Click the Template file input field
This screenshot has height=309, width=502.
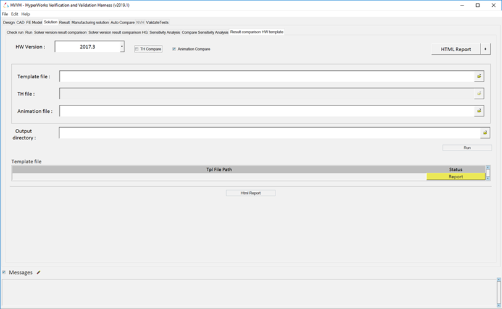(267, 76)
